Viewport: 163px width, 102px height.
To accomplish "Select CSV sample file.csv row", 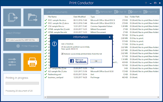I will coord(102,26).
